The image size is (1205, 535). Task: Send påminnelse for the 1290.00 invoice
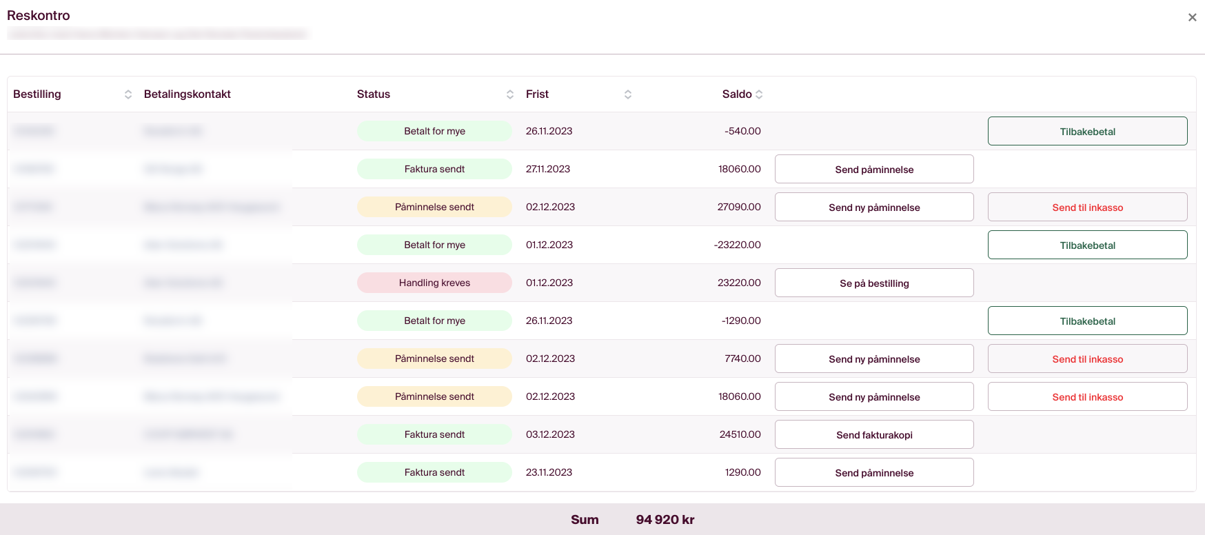[874, 472]
